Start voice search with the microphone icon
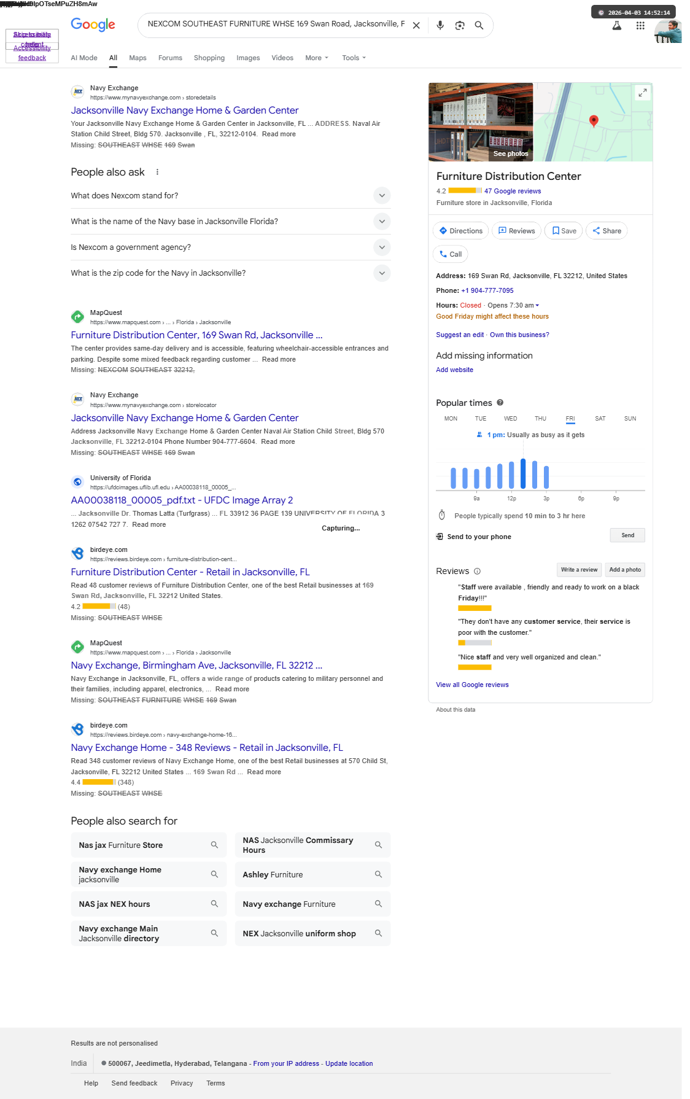The height and width of the screenshot is (1099, 690). tap(440, 25)
